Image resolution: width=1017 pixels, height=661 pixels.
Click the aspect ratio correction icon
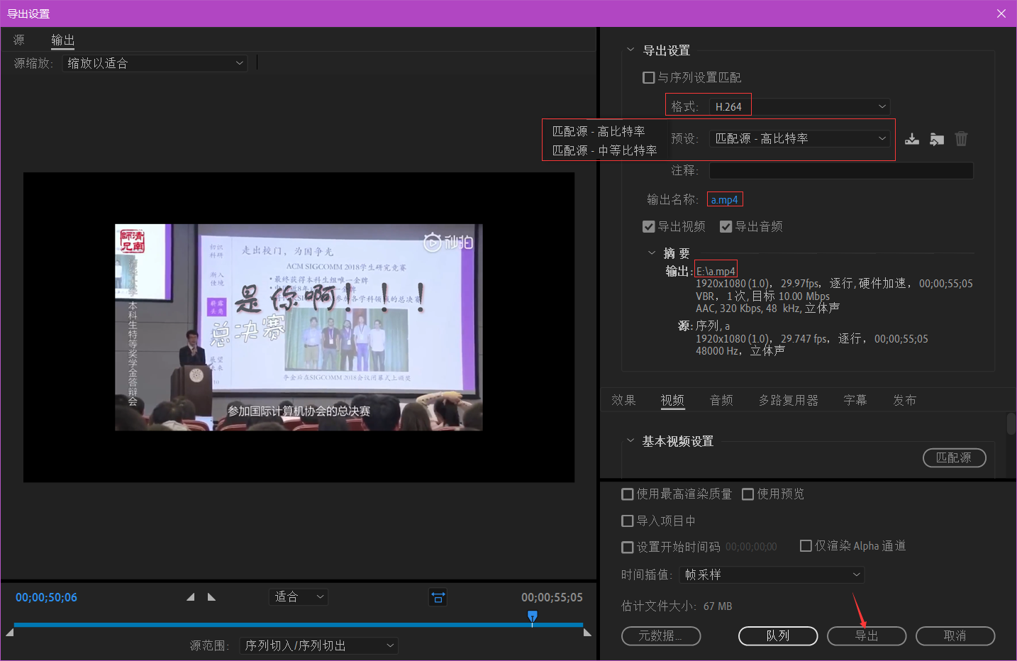pos(438,597)
